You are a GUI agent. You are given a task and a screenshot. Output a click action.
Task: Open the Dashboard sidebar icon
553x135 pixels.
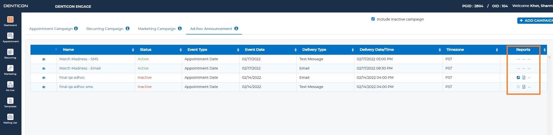10,19
